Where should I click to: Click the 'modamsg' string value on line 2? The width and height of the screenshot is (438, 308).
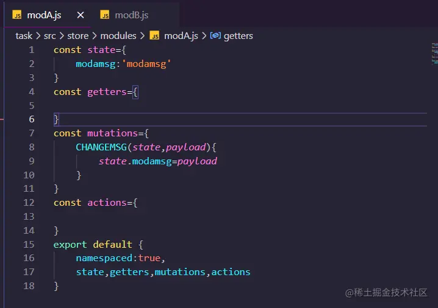coord(146,64)
